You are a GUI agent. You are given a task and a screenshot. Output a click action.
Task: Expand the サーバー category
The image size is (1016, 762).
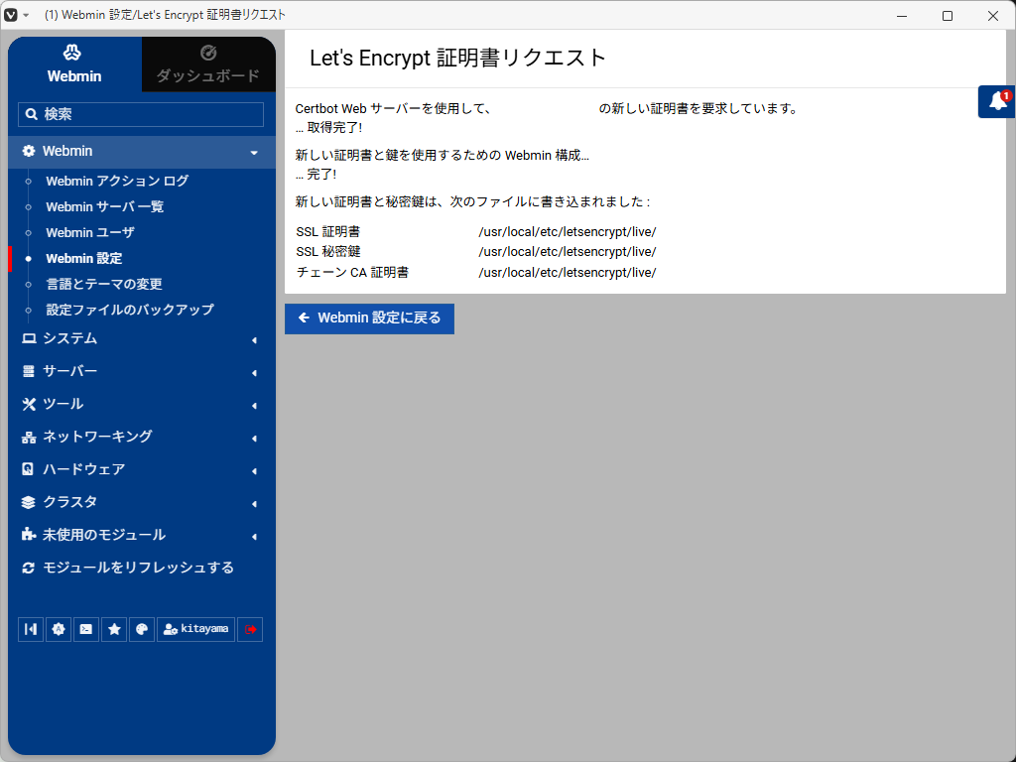(x=142, y=371)
